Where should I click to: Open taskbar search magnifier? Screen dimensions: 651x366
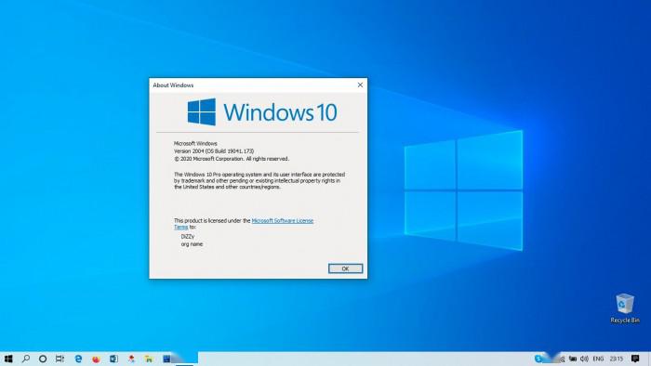coord(26,359)
